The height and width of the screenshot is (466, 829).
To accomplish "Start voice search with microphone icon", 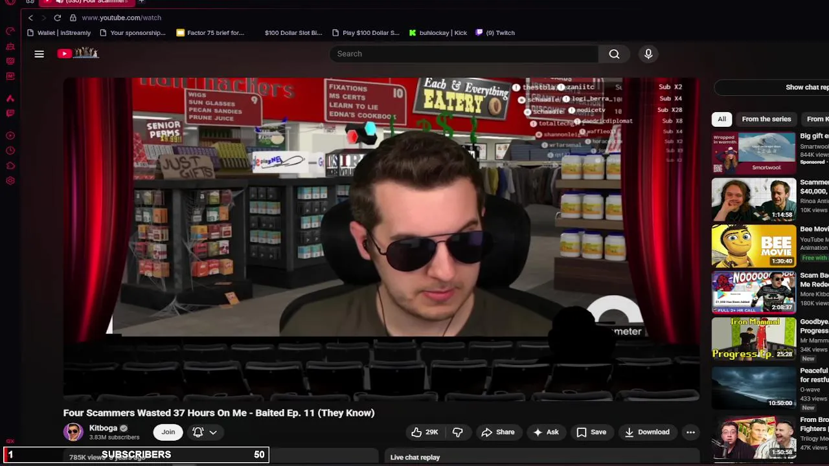I will tap(648, 54).
